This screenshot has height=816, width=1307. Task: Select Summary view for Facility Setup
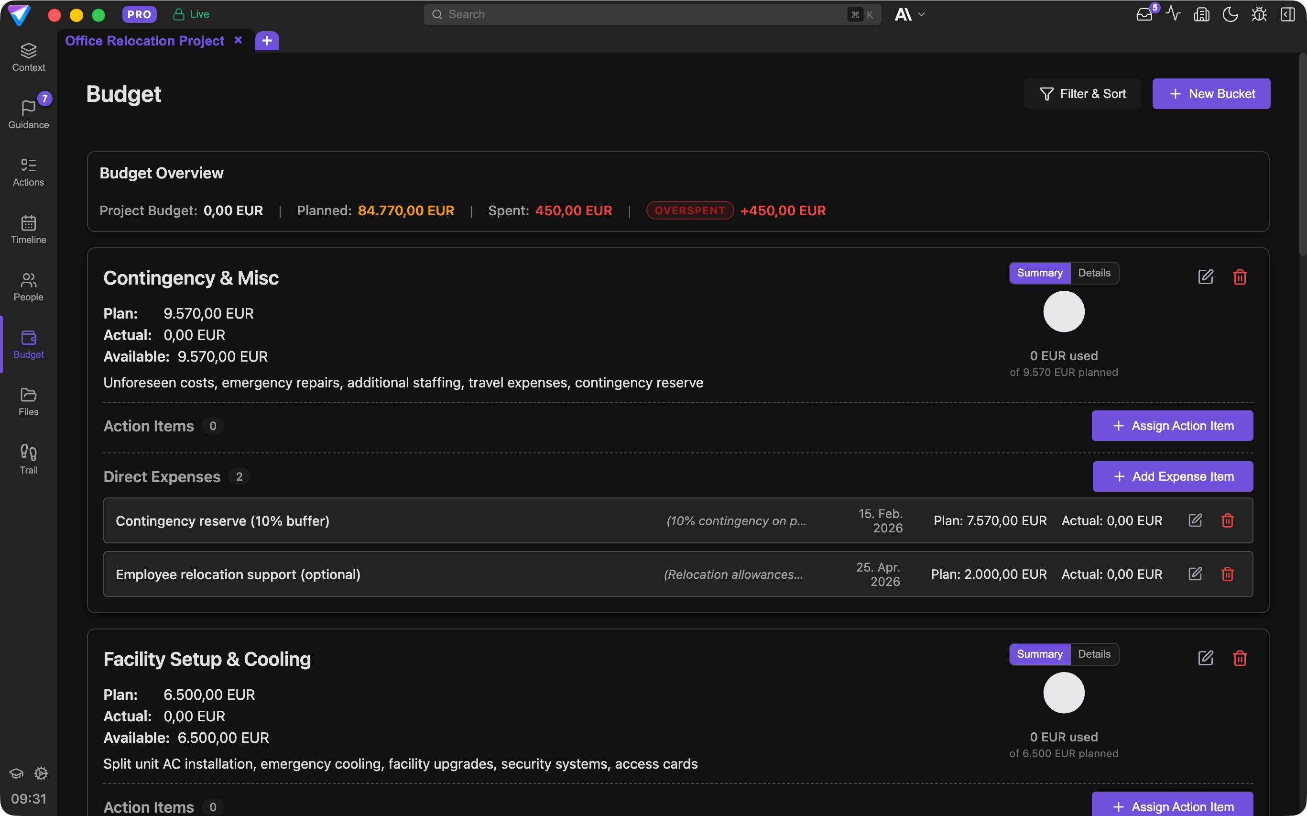coord(1039,654)
